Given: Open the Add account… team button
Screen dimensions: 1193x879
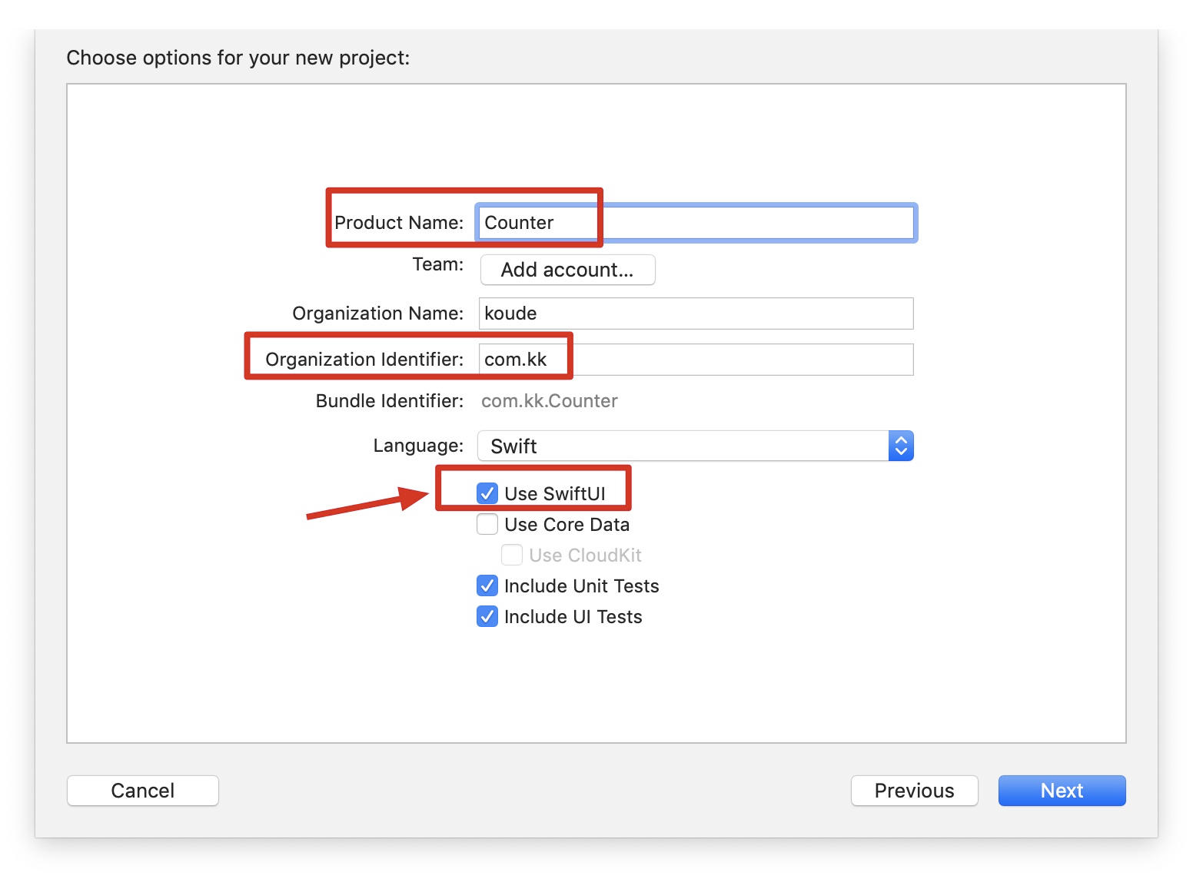Looking at the screenshot, I should point(567,270).
